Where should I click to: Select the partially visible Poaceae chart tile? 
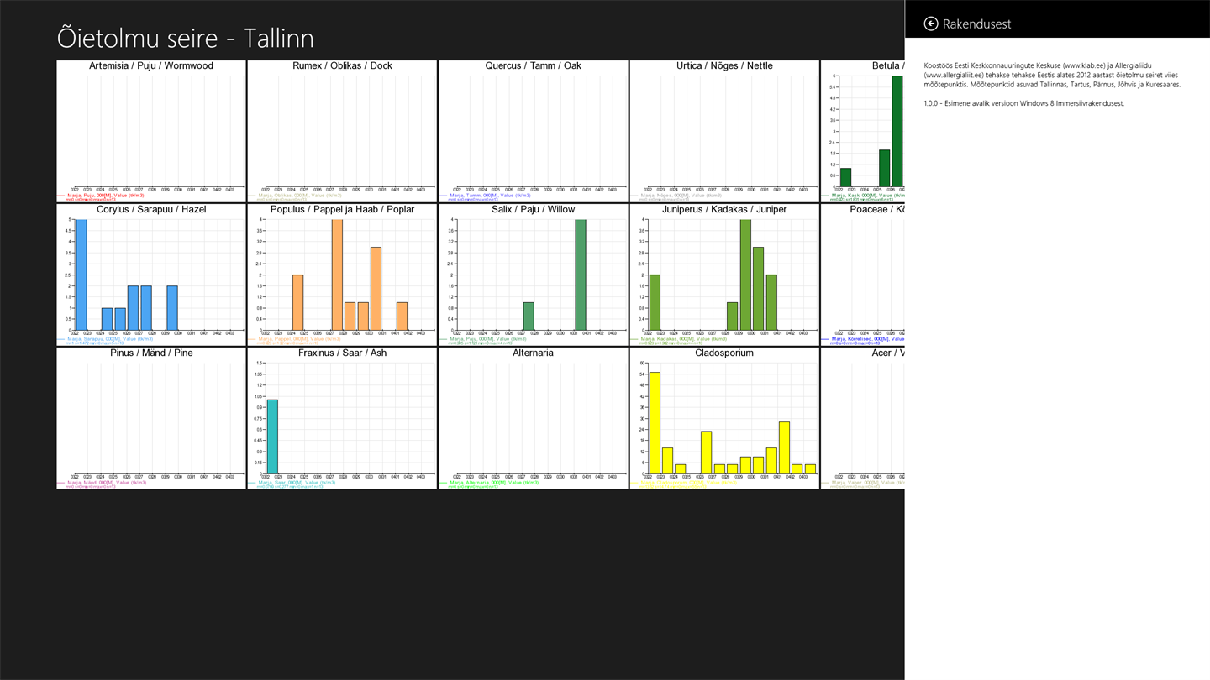click(x=863, y=275)
